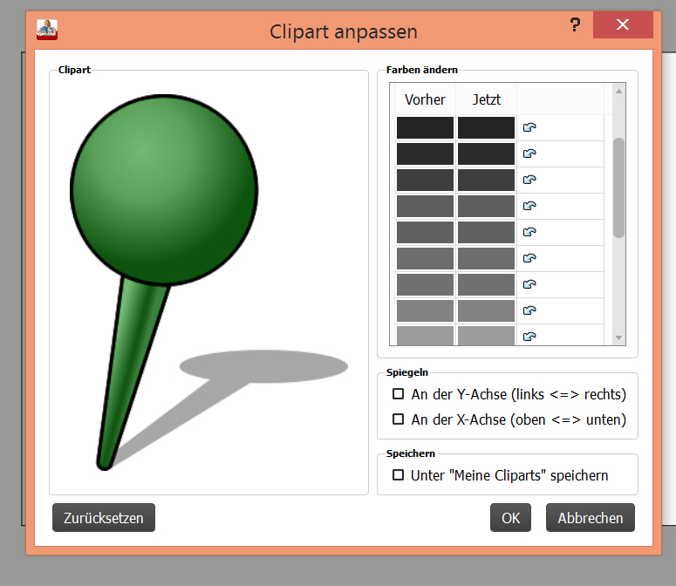
Task: Close the Clipart anpassen dialog
Action: click(x=623, y=24)
